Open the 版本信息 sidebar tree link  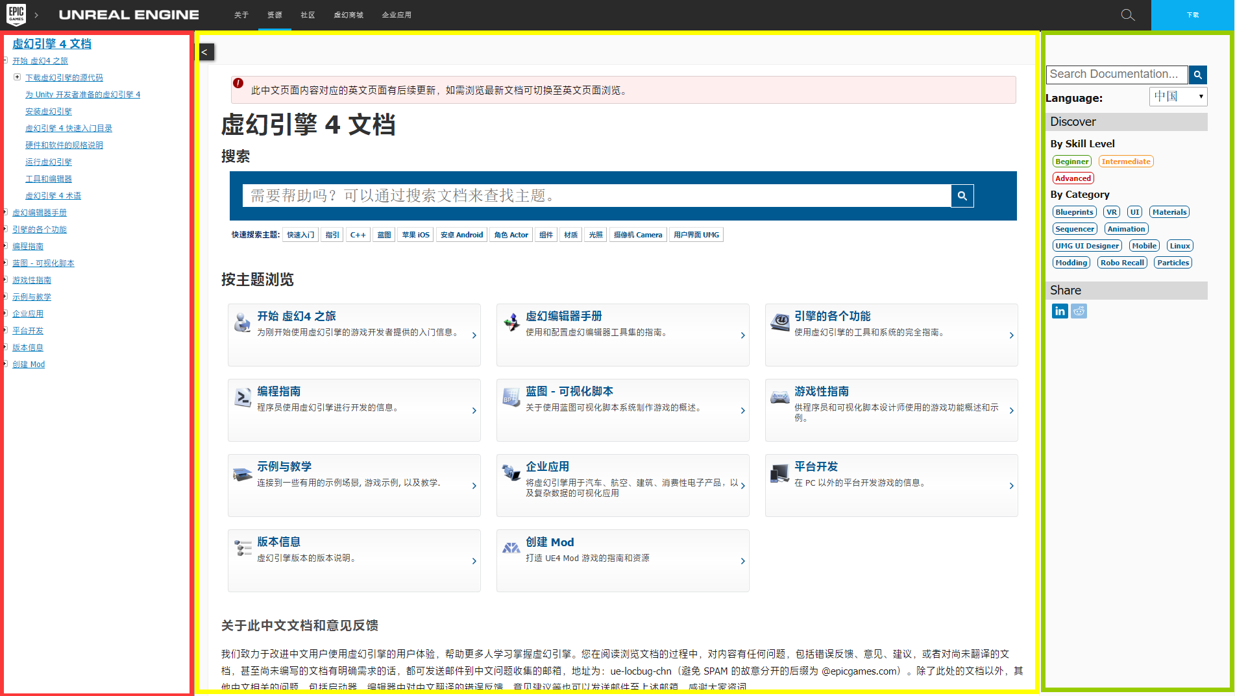click(28, 348)
